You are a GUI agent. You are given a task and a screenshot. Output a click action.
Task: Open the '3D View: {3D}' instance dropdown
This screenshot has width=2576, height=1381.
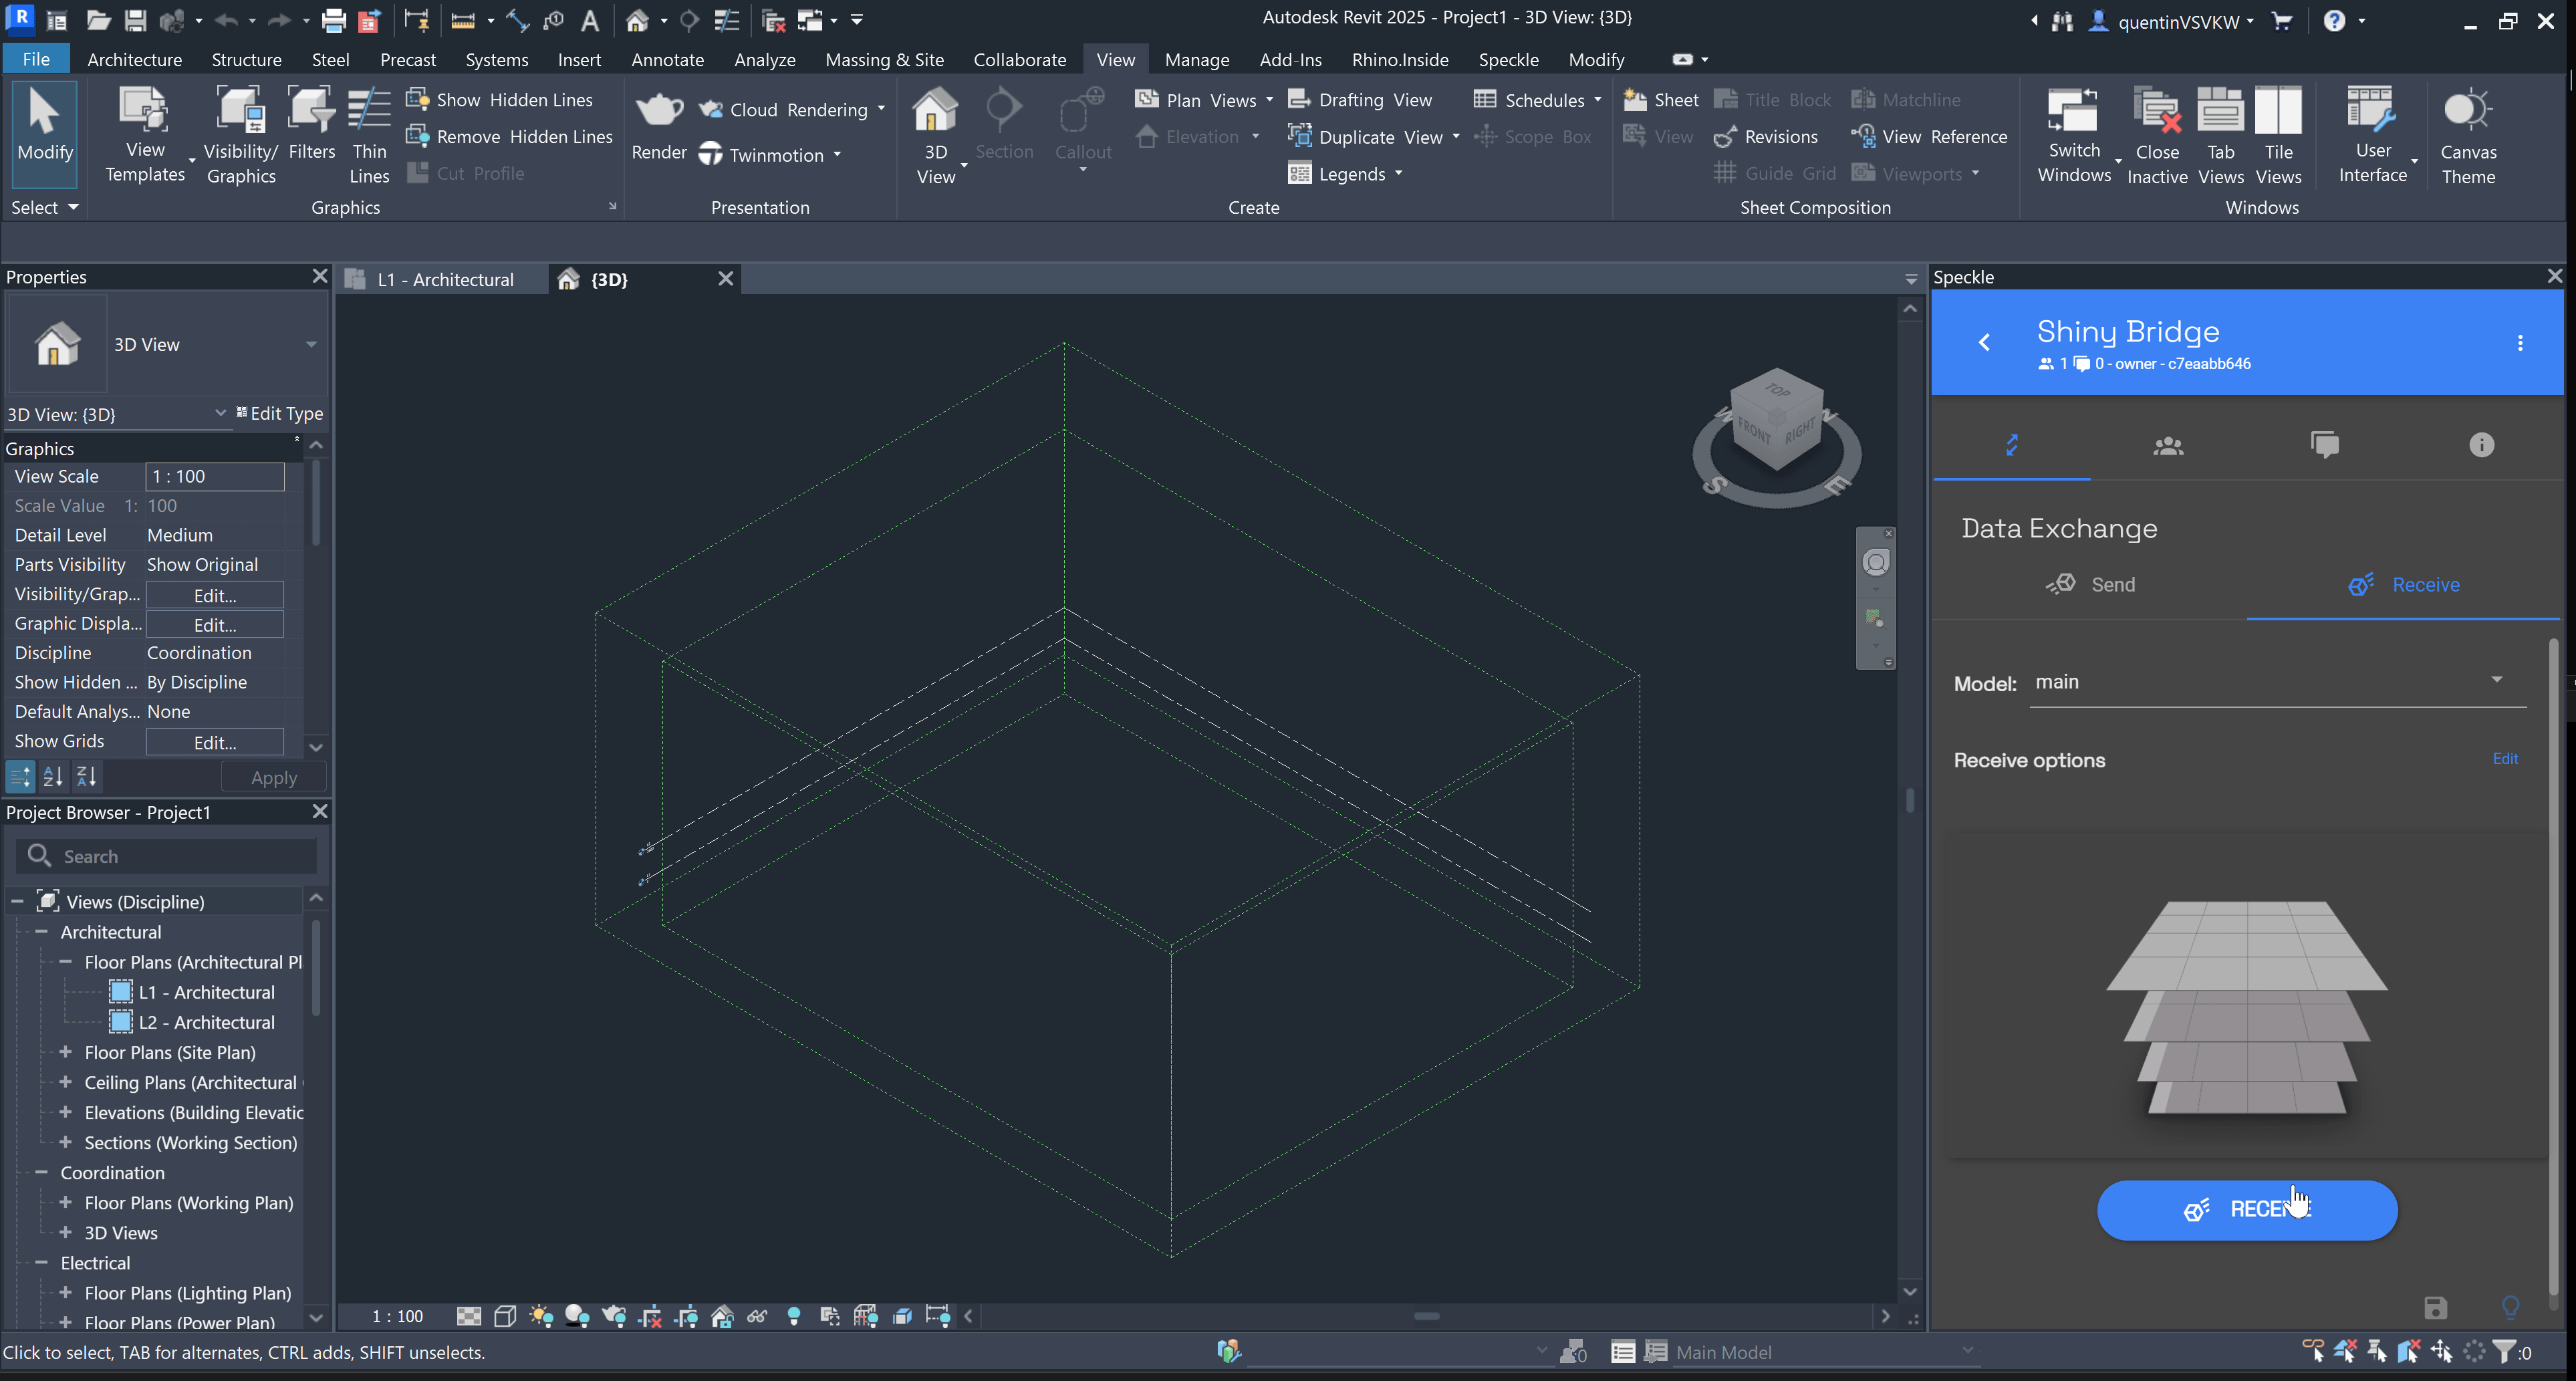click(x=116, y=414)
